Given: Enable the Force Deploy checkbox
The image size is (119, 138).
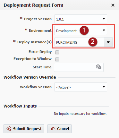Looking at the screenshot, I should pos(57,52).
